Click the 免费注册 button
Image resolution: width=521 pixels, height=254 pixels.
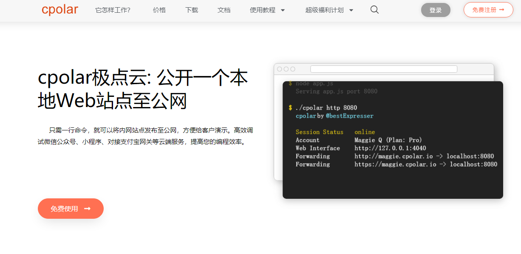coord(488,9)
